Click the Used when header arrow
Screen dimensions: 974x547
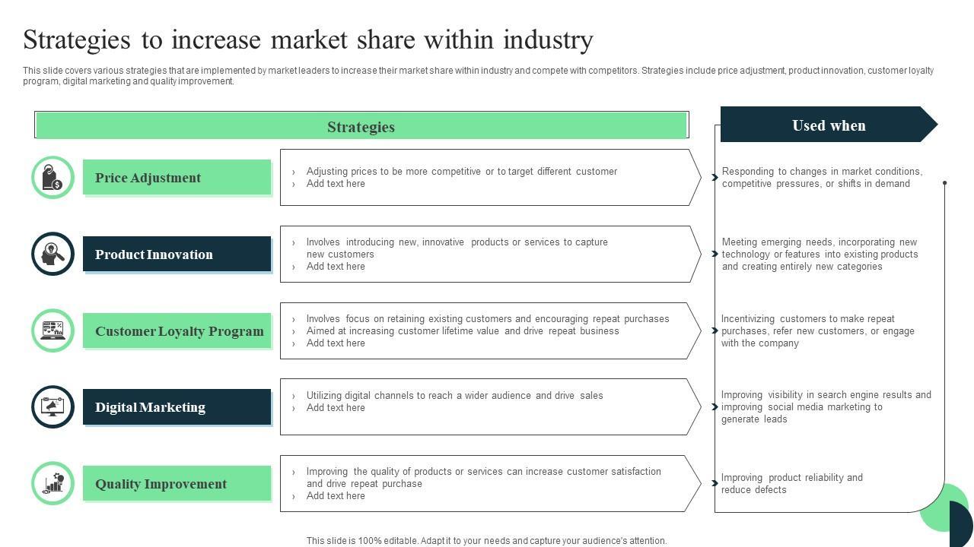point(828,125)
